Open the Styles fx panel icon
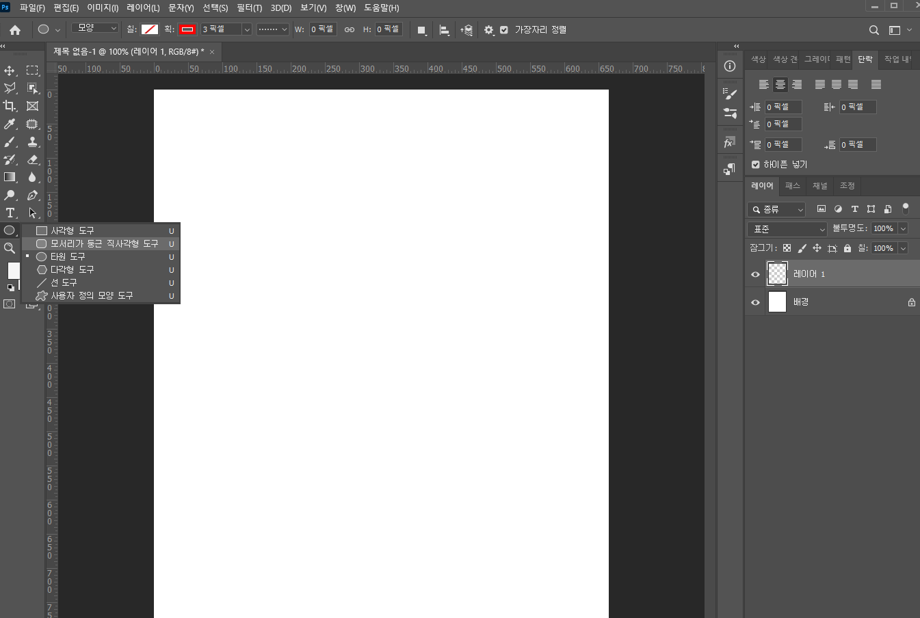Viewport: 920px width, 618px height. [x=730, y=142]
